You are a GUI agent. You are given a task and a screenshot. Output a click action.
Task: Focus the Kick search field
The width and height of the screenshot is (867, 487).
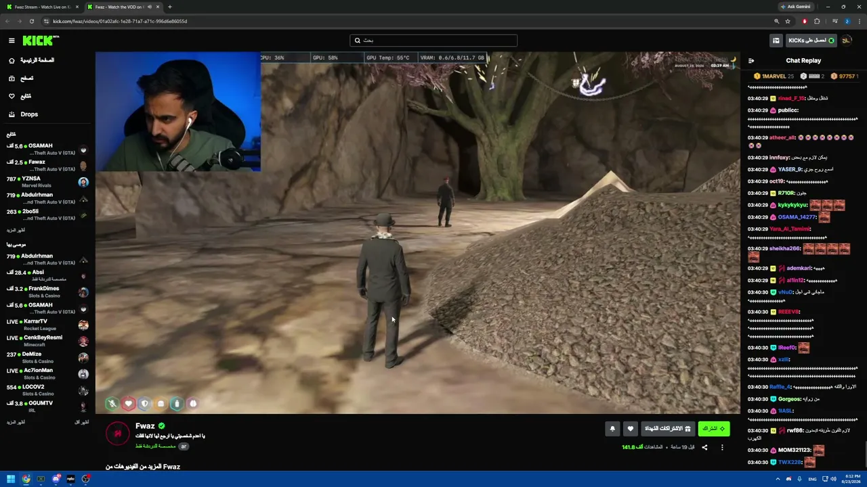pyautogui.click(x=433, y=41)
